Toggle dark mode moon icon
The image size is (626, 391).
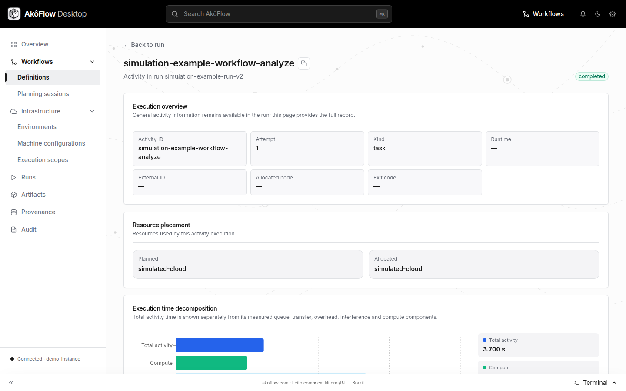tap(598, 14)
